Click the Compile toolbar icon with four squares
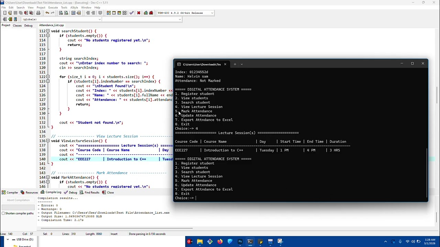Screen dimensions: 440x247 tap(109, 13)
